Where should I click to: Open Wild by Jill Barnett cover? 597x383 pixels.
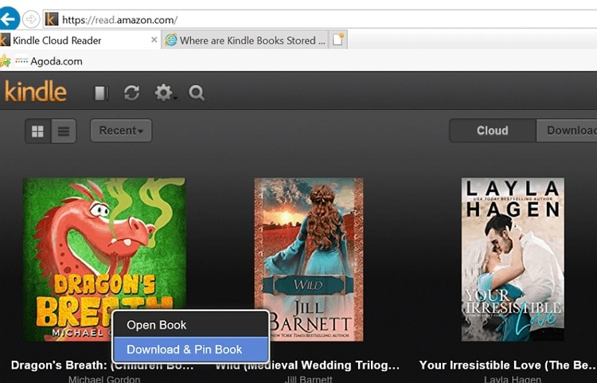pos(309,260)
